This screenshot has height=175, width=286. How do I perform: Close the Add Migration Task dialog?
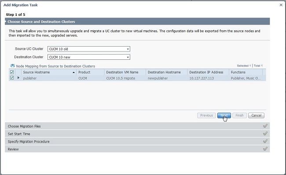281,5
